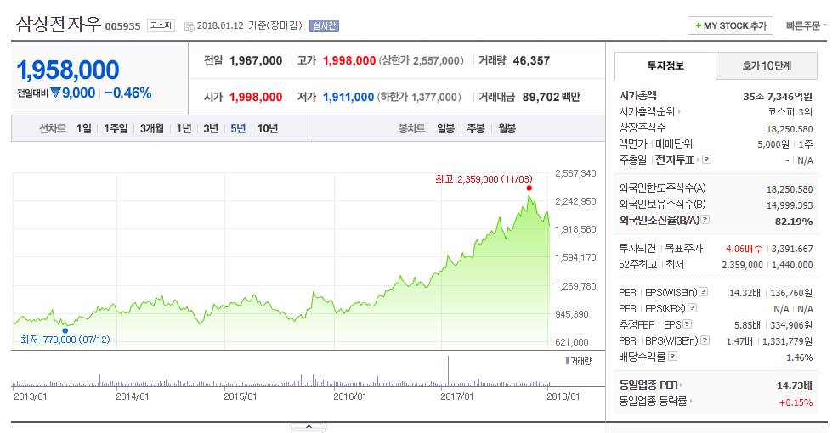Click the 거래대금 value 89,702 백만
Viewport: 838px width, 433px height.
point(551,97)
